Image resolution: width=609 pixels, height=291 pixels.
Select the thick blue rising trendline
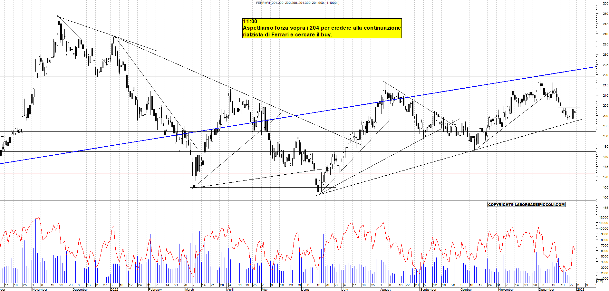298,115
